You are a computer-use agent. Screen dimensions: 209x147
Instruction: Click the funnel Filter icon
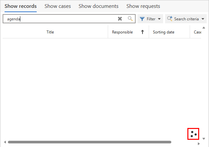click(x=142, y=19)
